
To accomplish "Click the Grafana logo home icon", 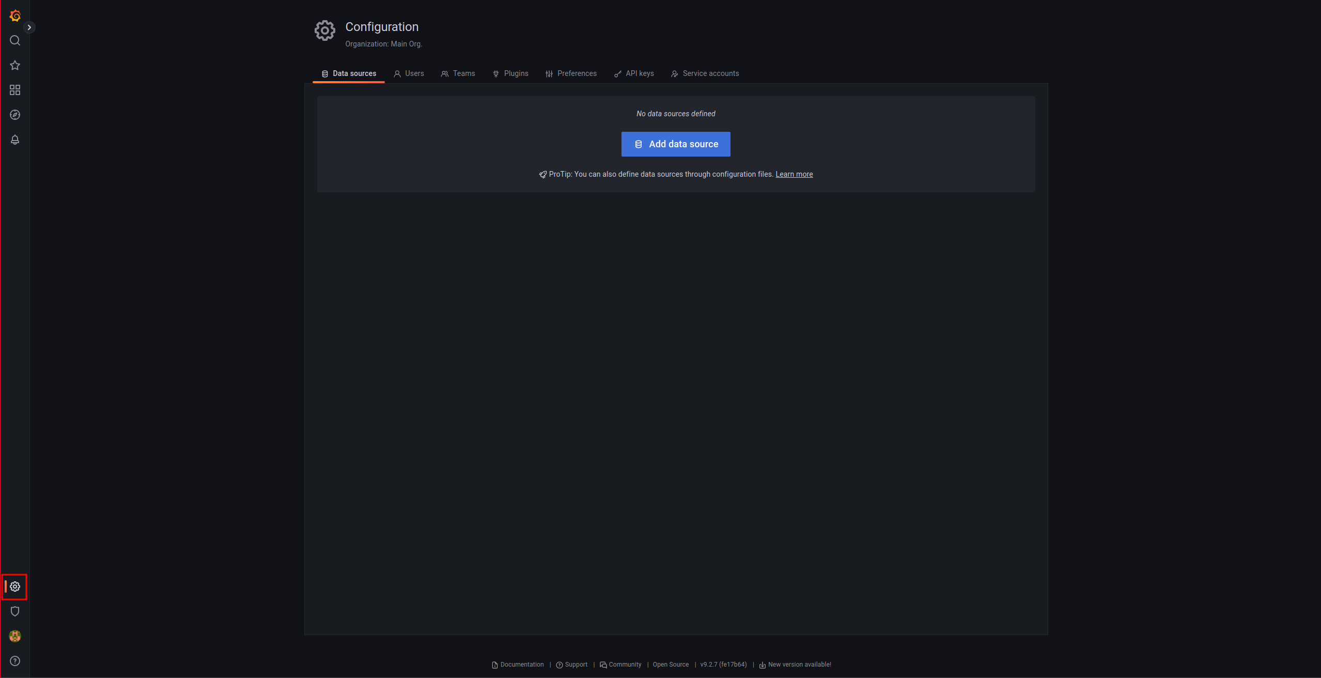I will (x=15, y=16).
